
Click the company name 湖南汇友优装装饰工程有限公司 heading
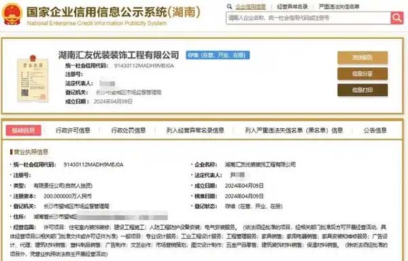tap(118, 55)
